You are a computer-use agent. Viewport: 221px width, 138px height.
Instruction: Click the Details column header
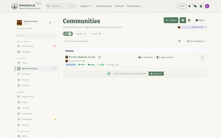(69, 51)
